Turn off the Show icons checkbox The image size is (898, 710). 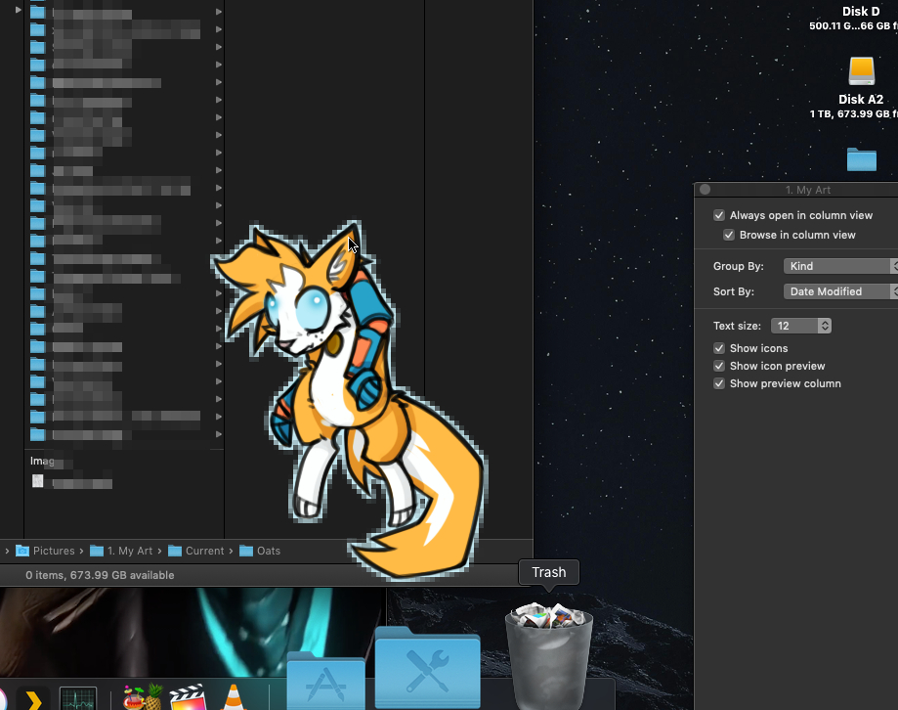pos(719,348)
